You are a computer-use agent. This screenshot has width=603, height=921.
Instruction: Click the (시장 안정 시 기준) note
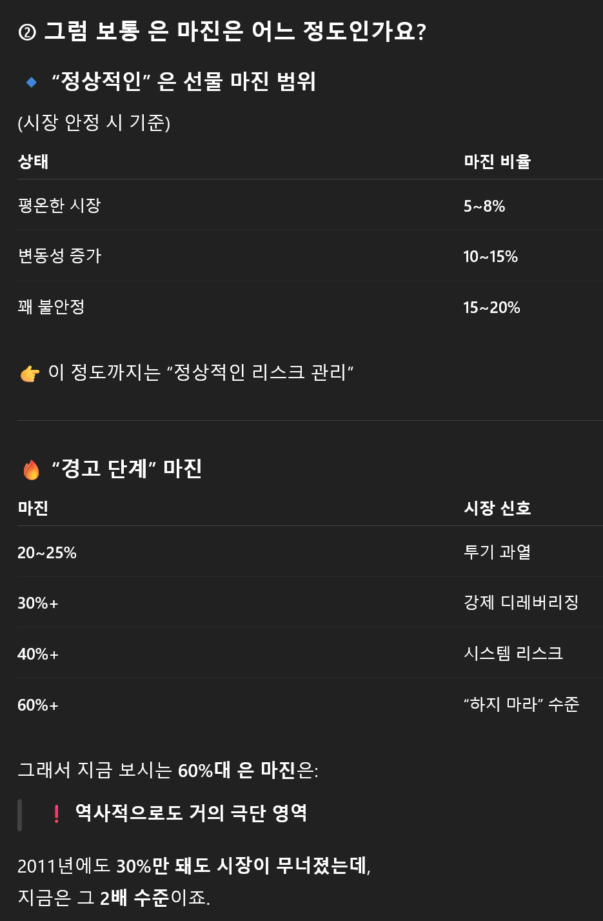94,123
